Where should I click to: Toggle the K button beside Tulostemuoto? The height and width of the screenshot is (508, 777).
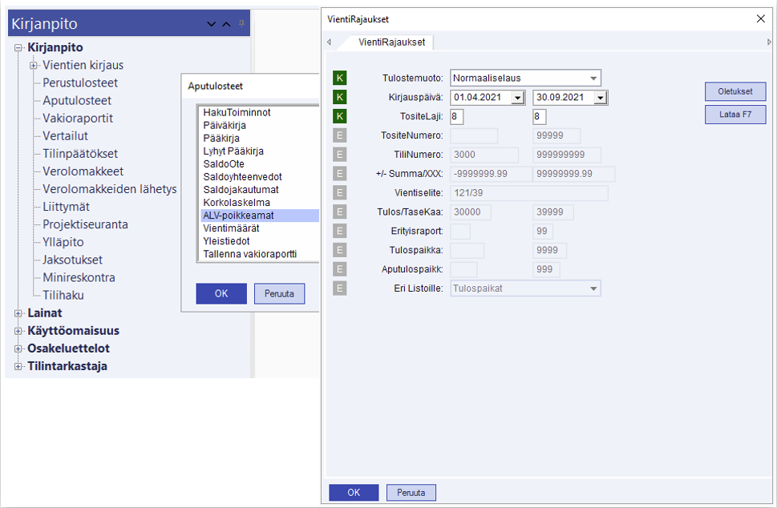click(340, 78)
